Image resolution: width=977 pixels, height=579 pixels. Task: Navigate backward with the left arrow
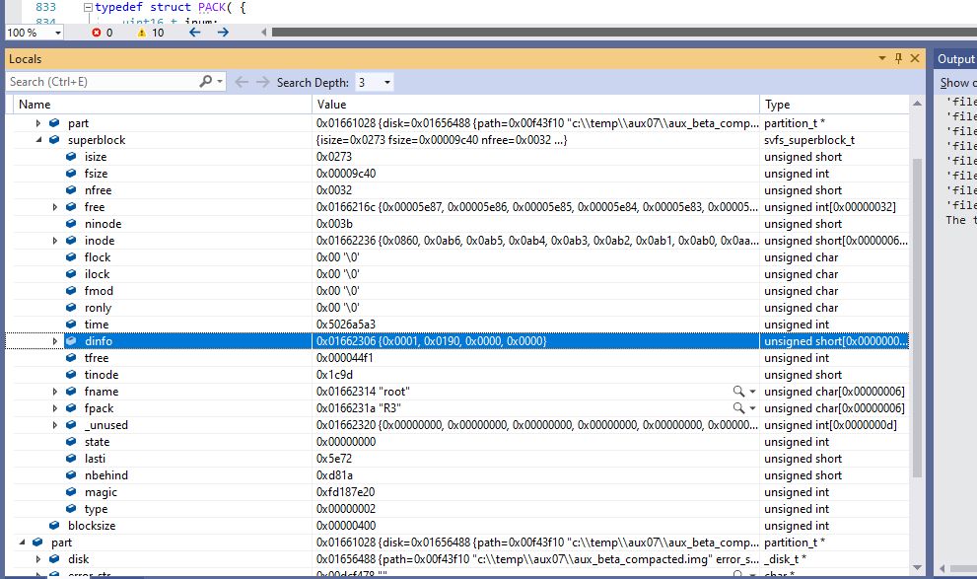(195, 32)
